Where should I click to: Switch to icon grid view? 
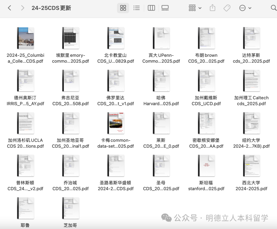123,8
